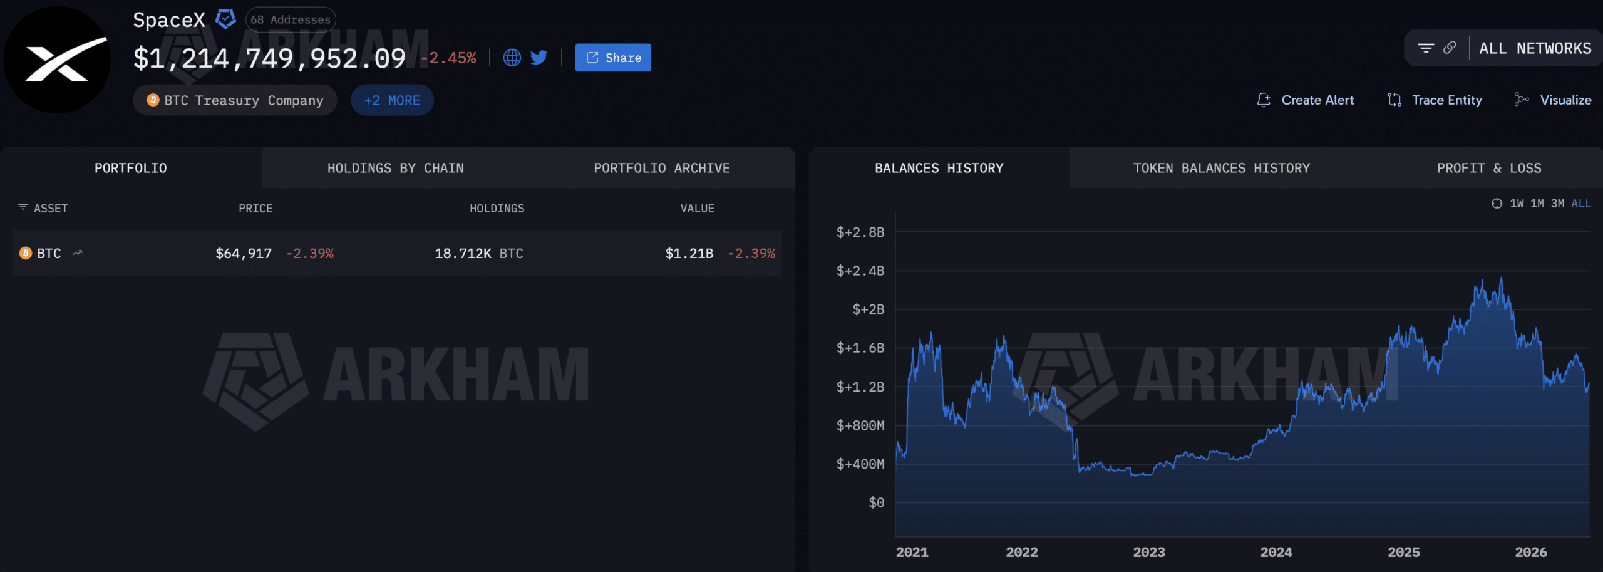Click the Share button
1603x572 pixels.
click(x=613, y=58)
